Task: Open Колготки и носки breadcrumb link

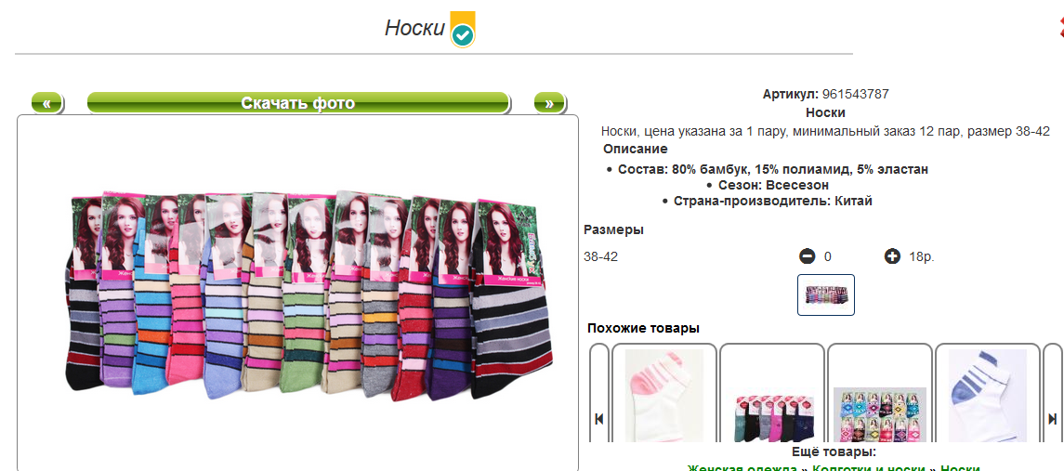Action: tap(869, 469)
